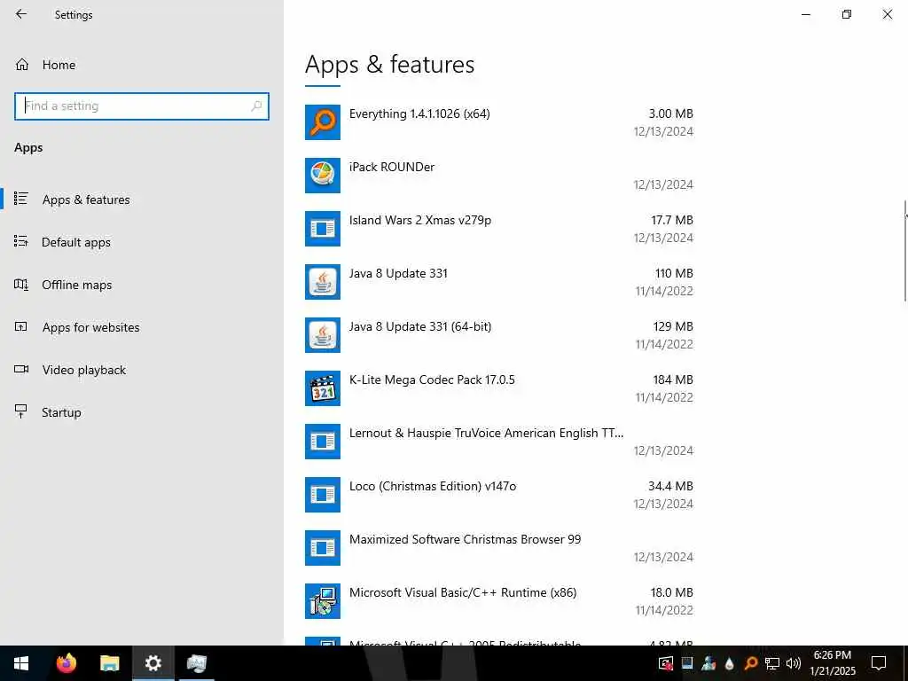Screen dimensions: 908x681
Task: Click the Settings gear taskbar button
Action: (153, 663)
